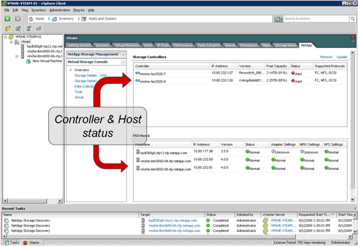Click the forward navigation arrow
This screenshot has width=358, height=246.
click(18, 19)
